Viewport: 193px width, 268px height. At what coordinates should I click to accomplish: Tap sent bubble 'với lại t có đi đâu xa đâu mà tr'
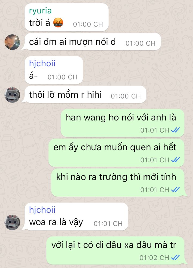click(x=116, y=251)
